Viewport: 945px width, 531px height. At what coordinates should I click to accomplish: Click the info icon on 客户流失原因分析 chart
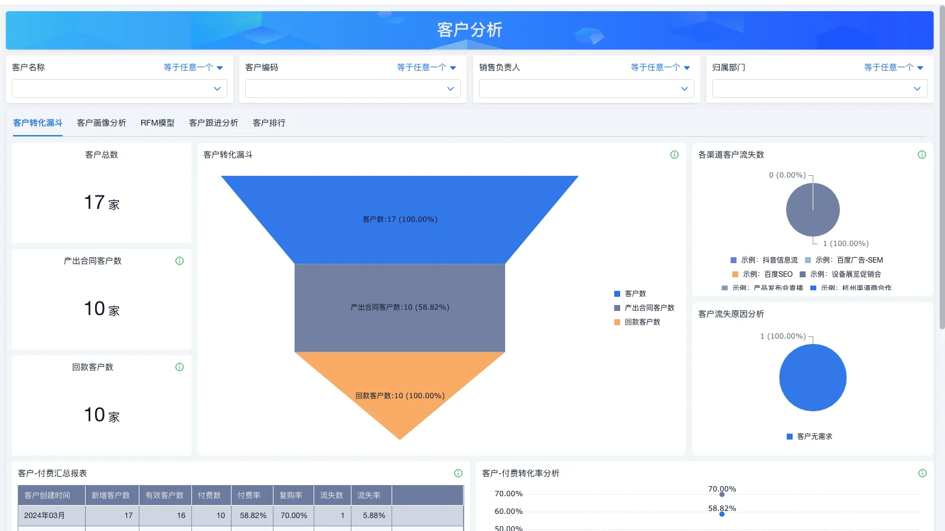pos(921,314)
